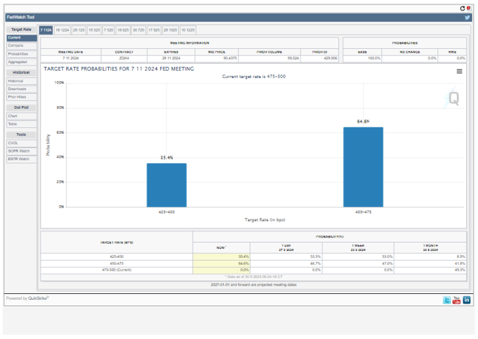Open the Compare view in sidebar
478x339 pixels.
pos(22,46)
